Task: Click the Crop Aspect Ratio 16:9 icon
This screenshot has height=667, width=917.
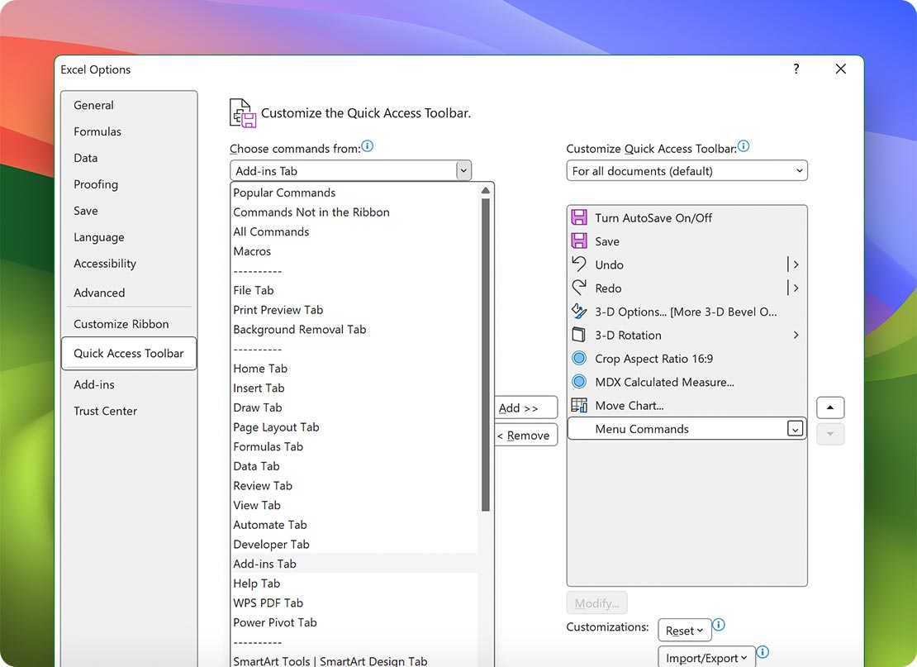Action: 578,359
